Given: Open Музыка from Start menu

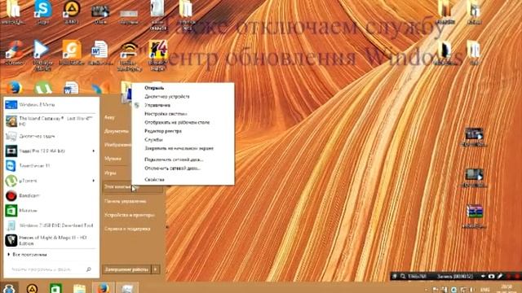Looking at the screenshot, I should 113,159.
